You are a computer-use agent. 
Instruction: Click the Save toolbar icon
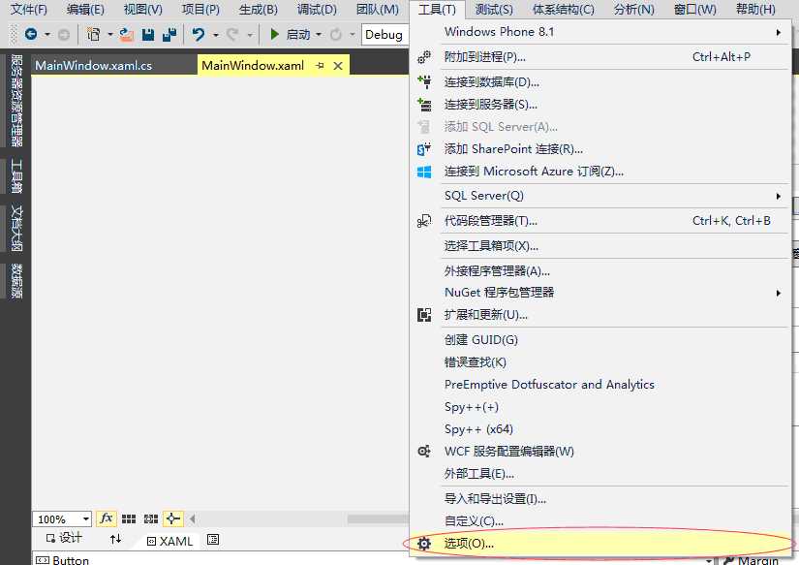[148, 35]
